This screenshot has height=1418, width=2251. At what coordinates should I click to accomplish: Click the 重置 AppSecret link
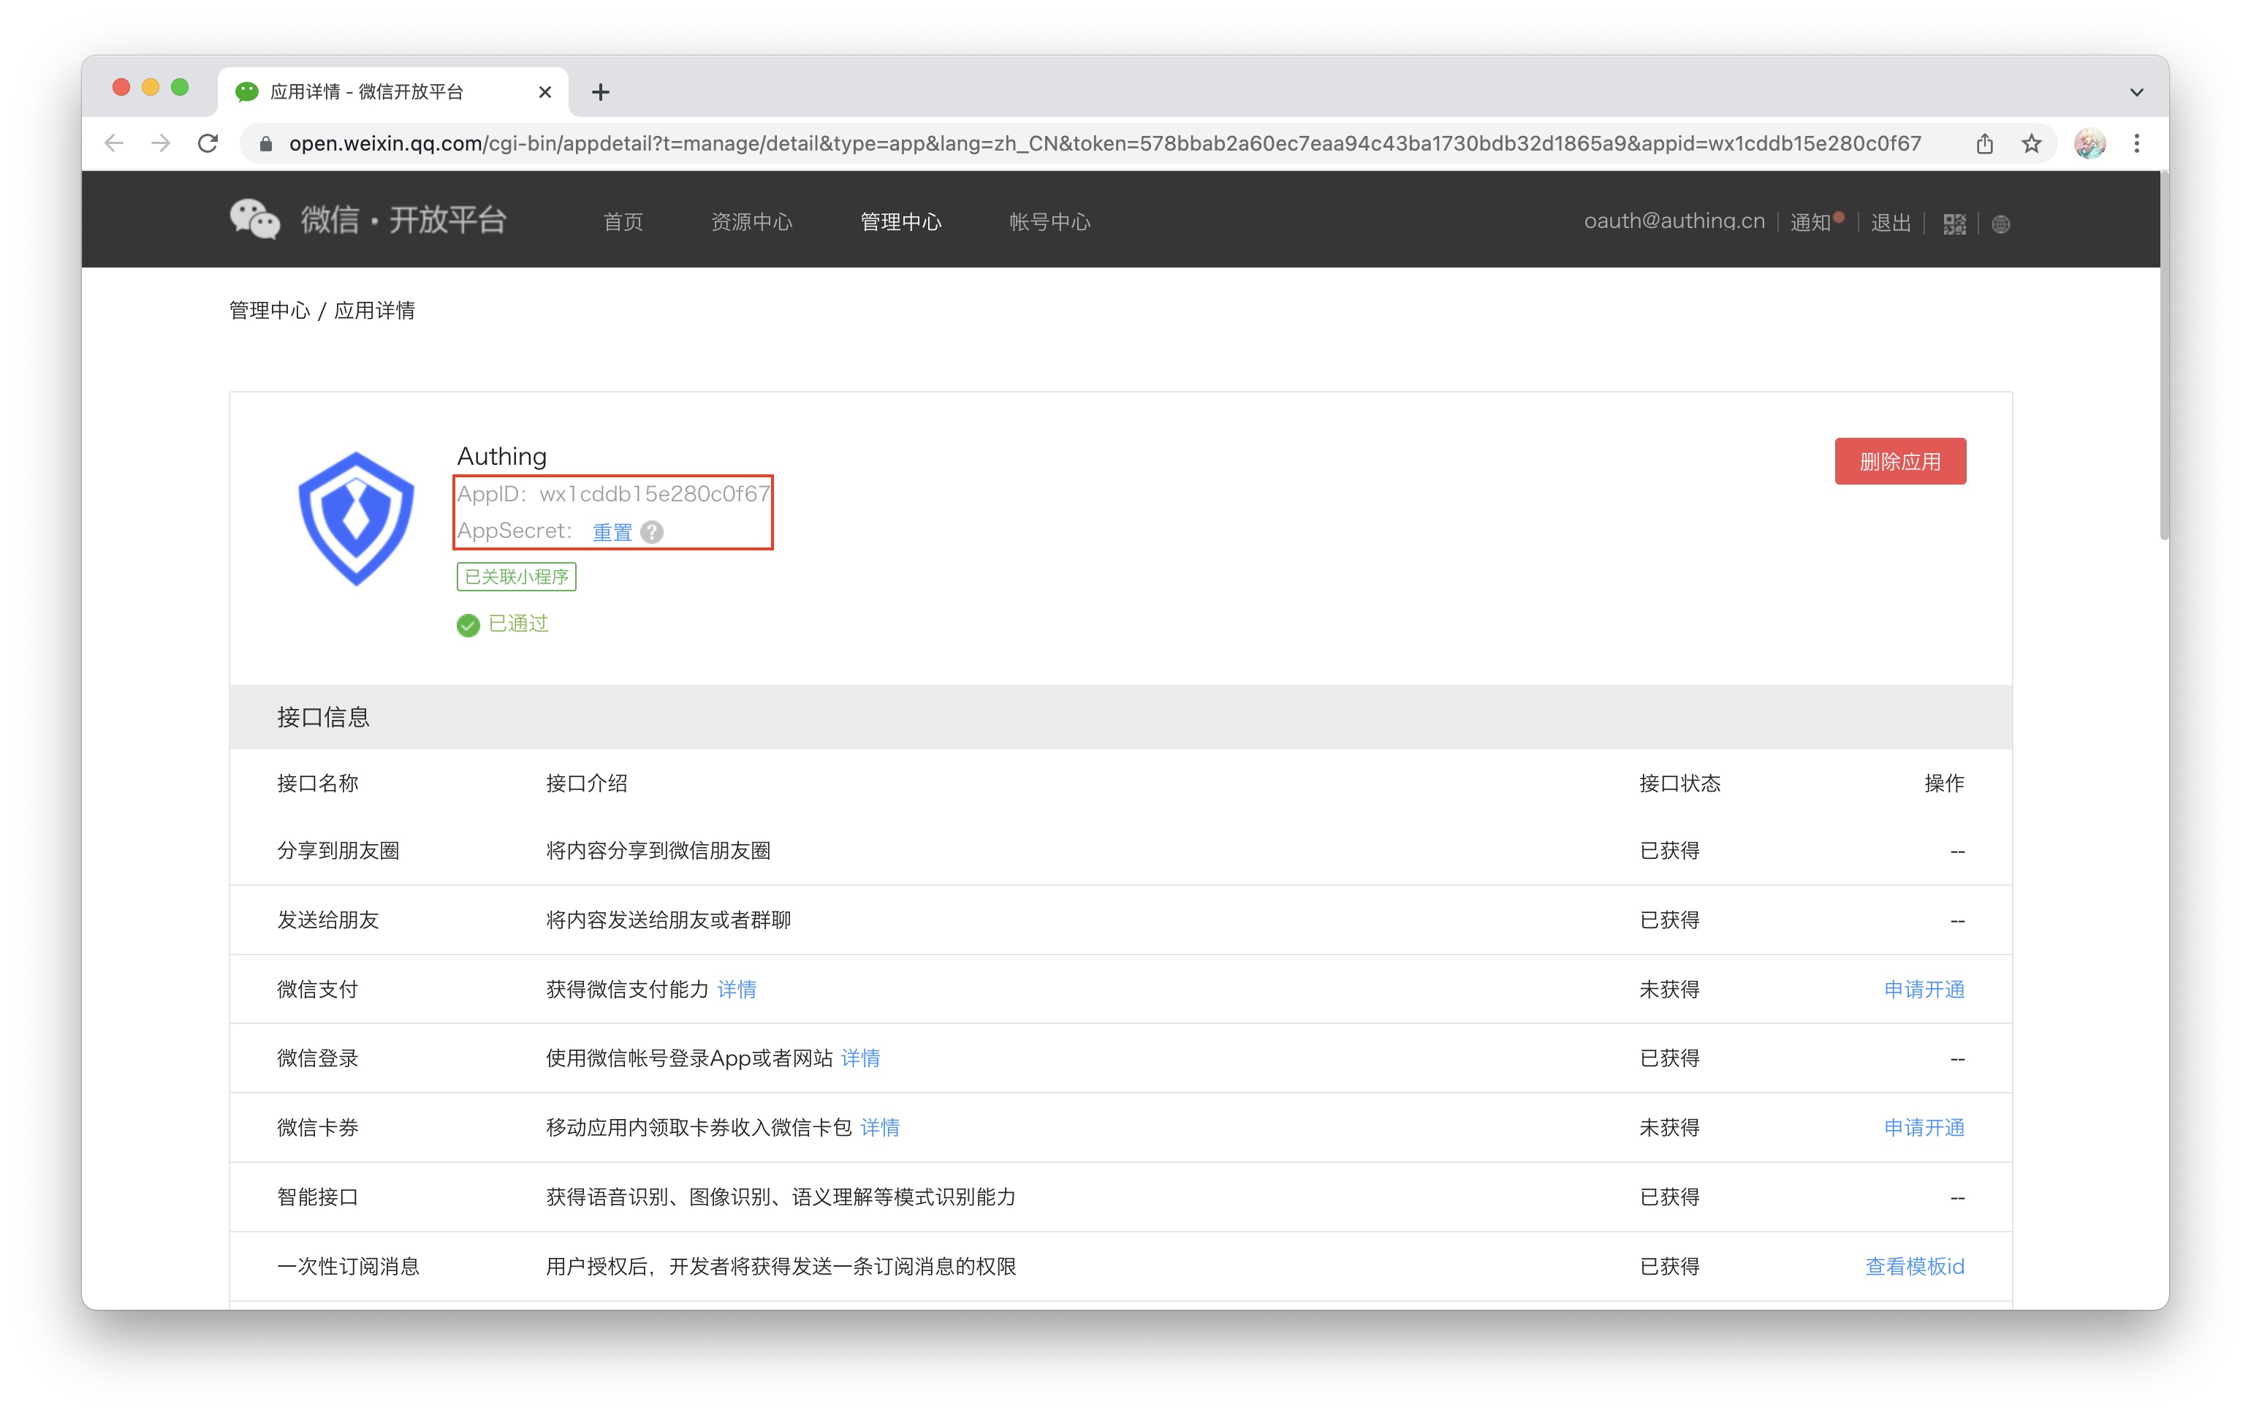click(x=612, y=532)
